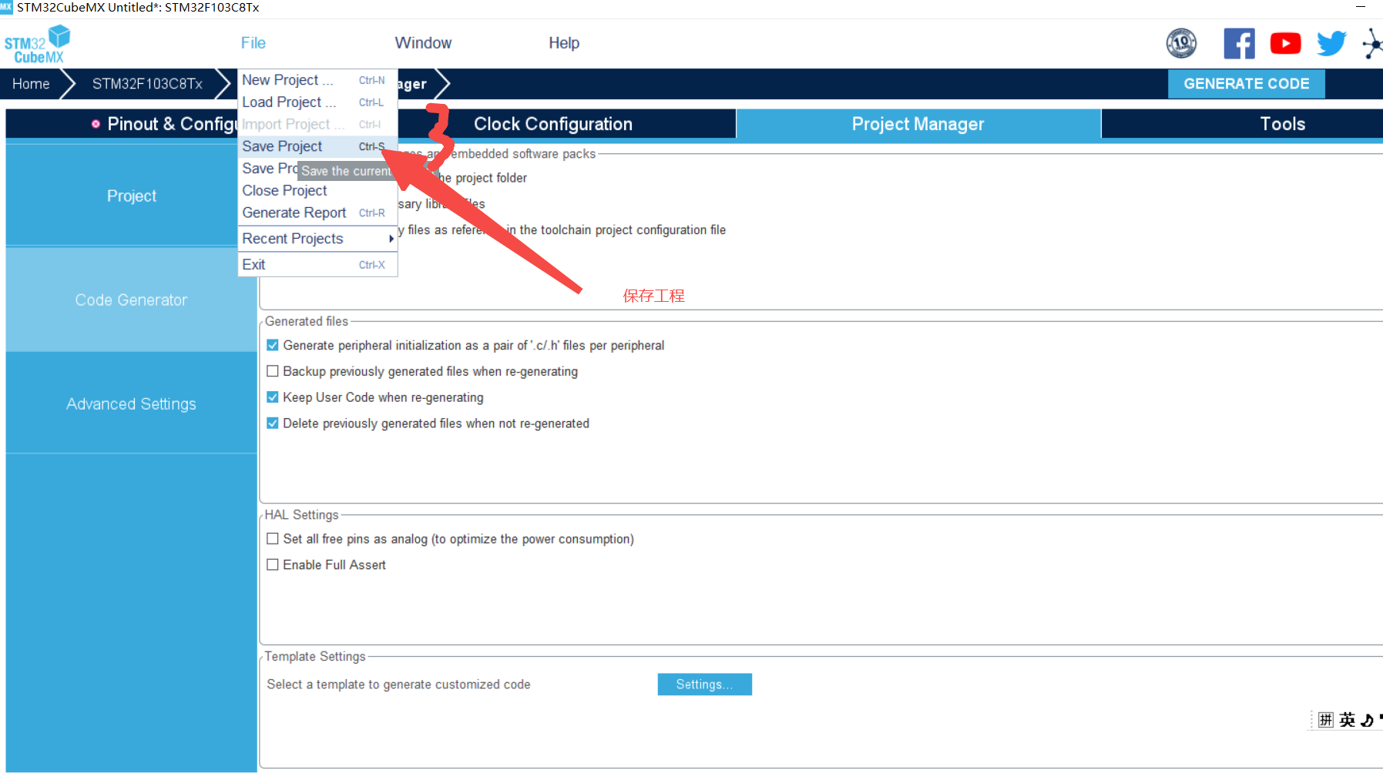Open the YouTube icon link
1383x780 pixels.
point(1285,43)
